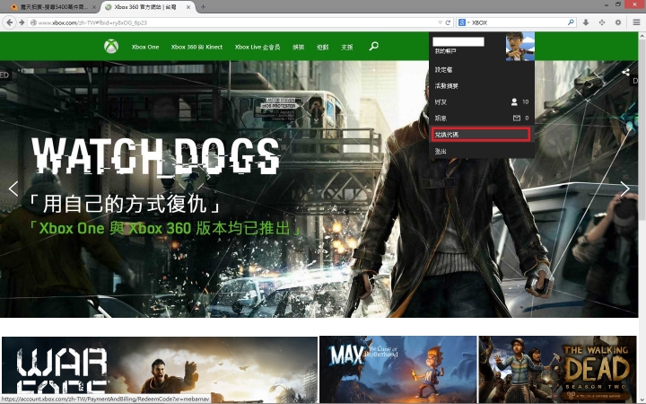646x404 pixels.
Task: Click the message count 0
Action: coord(527,119)
